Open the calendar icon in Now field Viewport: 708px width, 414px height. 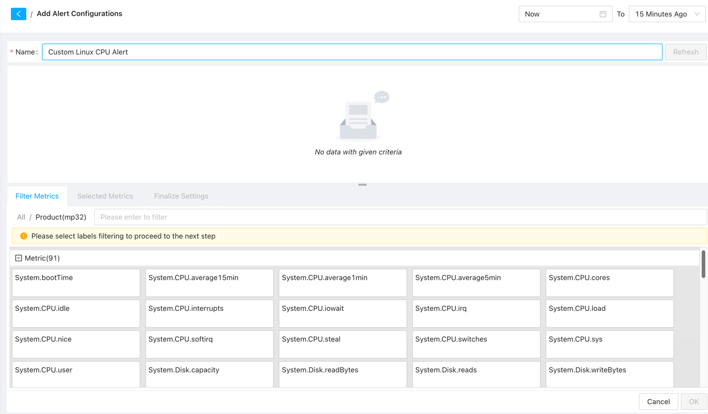coord(603,14)
